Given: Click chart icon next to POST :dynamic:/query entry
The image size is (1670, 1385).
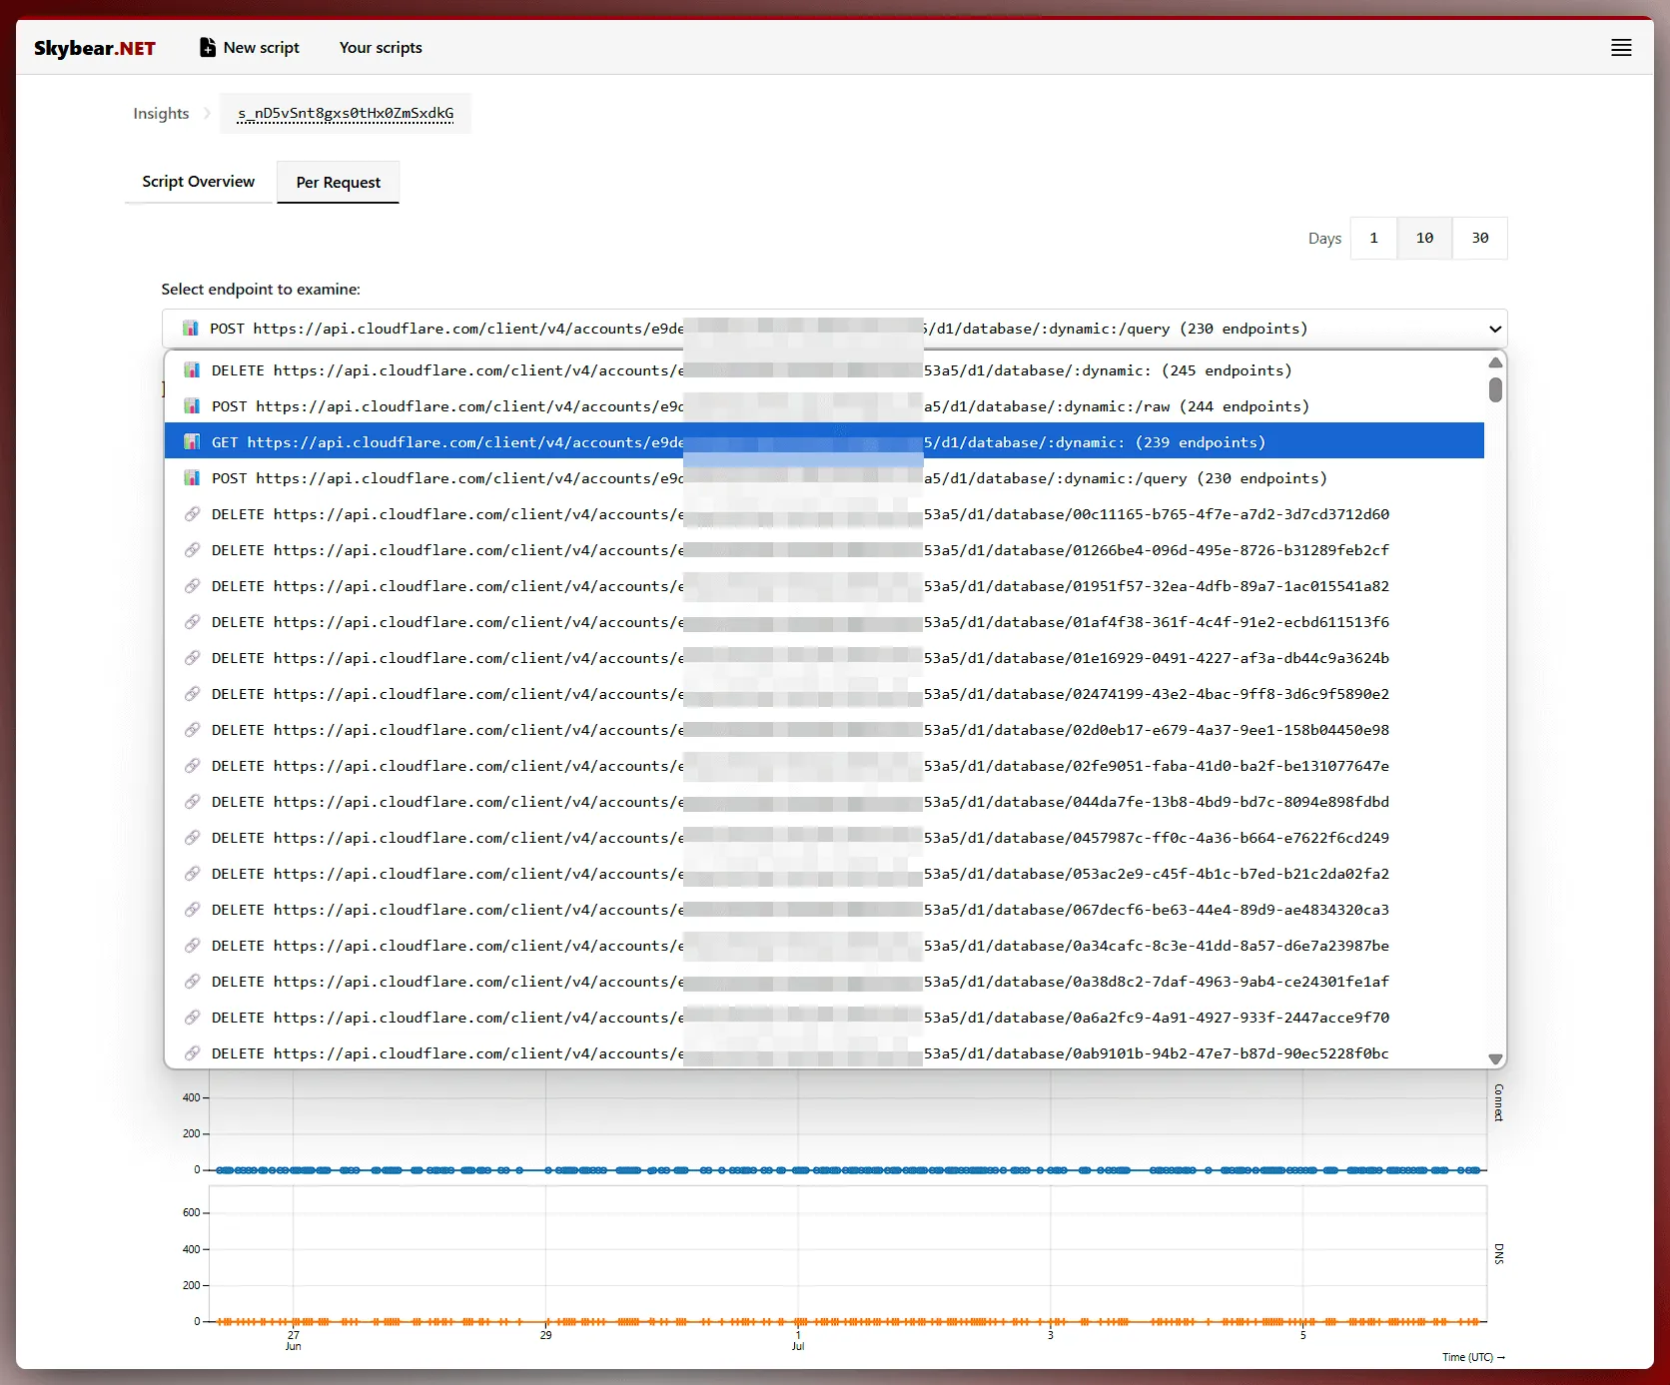Looking at the screenshot, I should click(x=192, y=477).
